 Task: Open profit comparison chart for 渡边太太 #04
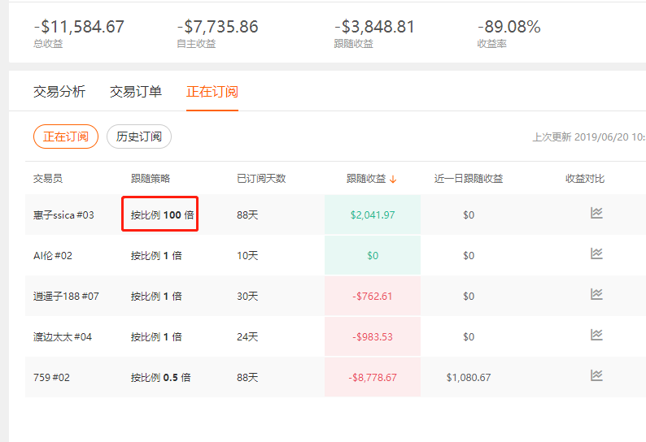(596, 335)
